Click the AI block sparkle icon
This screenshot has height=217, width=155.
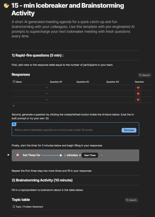click(14, 124)
